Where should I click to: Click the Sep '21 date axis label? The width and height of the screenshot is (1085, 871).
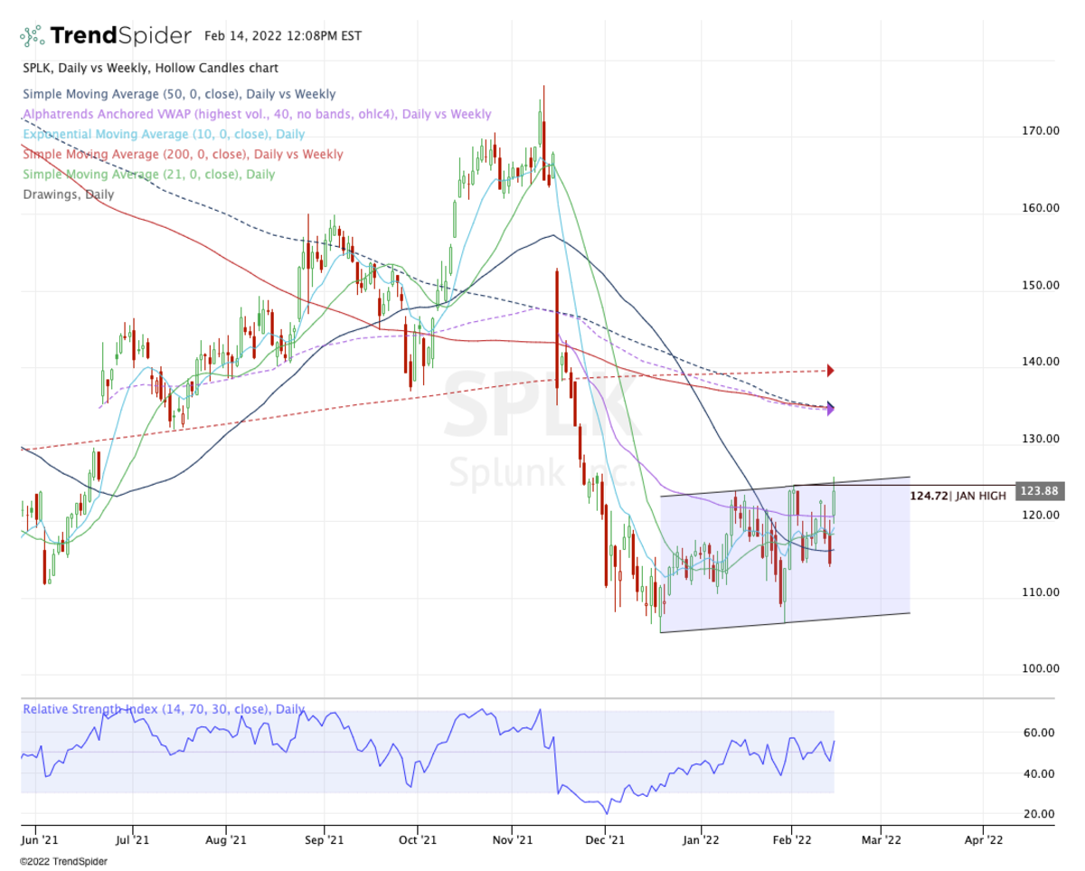click(x=324, y=839)
